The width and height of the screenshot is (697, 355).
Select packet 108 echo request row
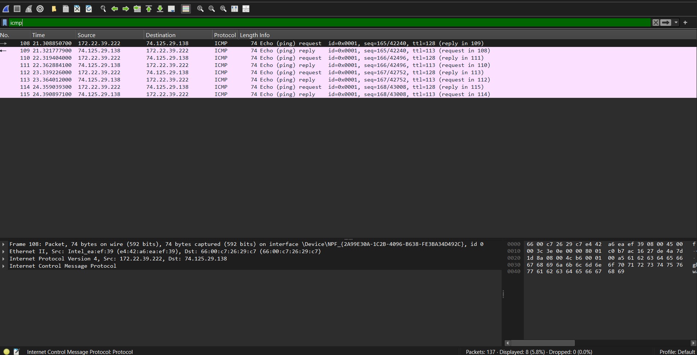point(348,43)
